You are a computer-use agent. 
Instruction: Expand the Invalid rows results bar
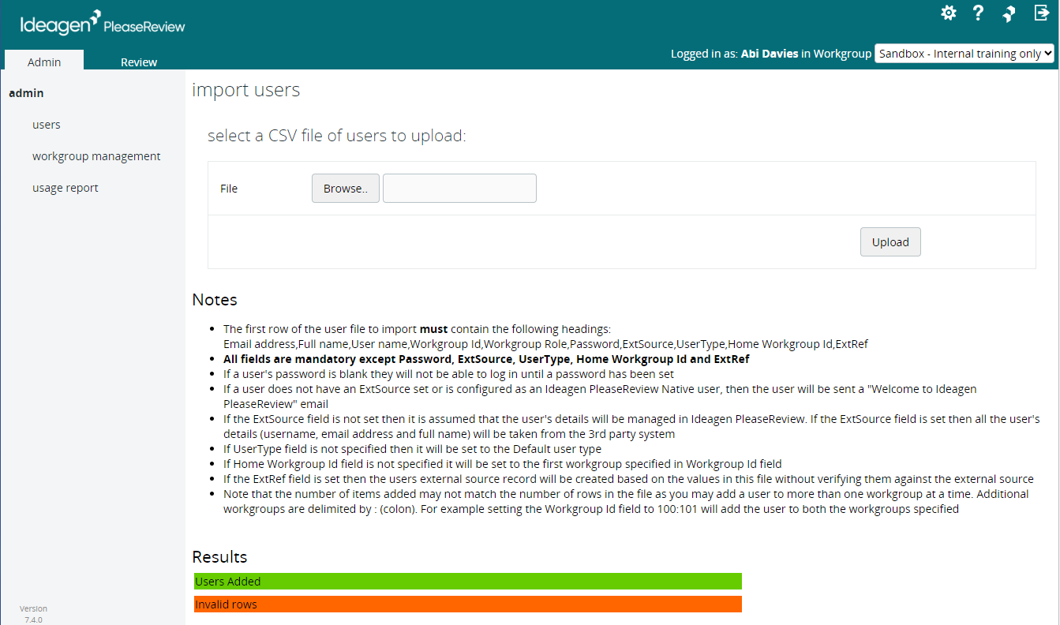[x=467, y=604]
